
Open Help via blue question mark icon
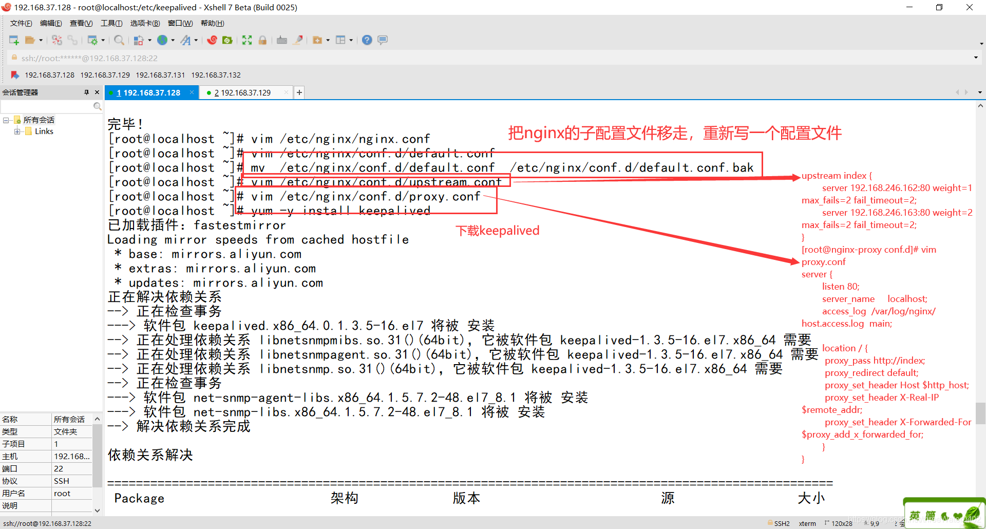(367, 40)
